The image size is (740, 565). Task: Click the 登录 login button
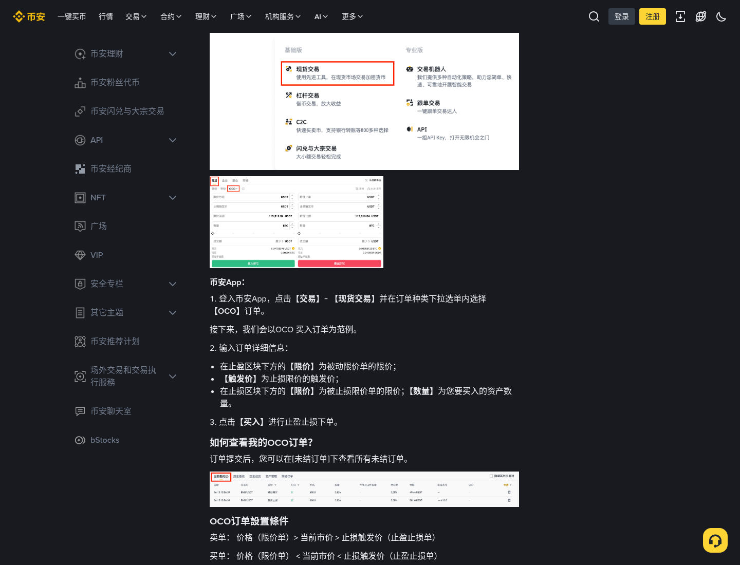click(622, 16)
